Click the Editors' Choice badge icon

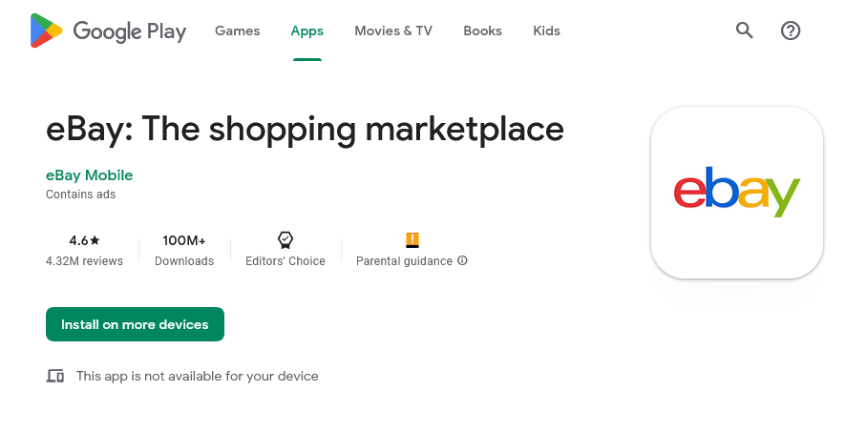285,240
